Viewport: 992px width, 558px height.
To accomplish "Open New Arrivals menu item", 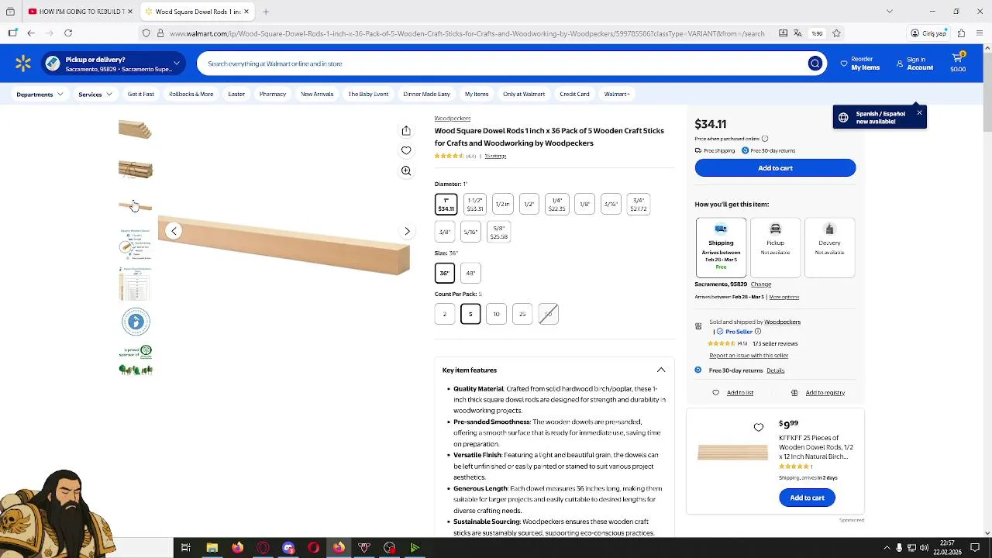I will click(317, 94).
